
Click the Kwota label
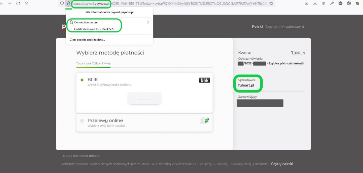click(245, 53)
